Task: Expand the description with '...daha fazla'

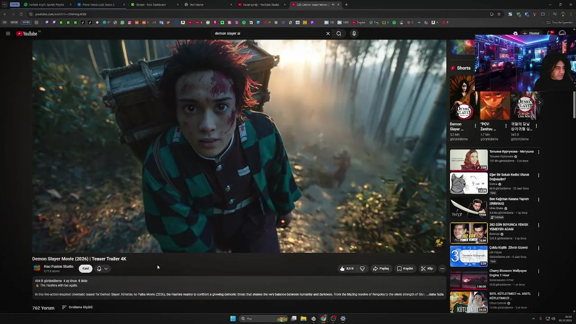Action: pyautogui.click(x=435, y=294)
